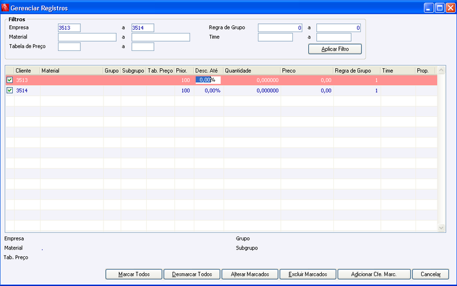Image resolution: width=457 pixels, height=286 pixels.
Task: Click the Cancelar button
Action: coord(430,274)
